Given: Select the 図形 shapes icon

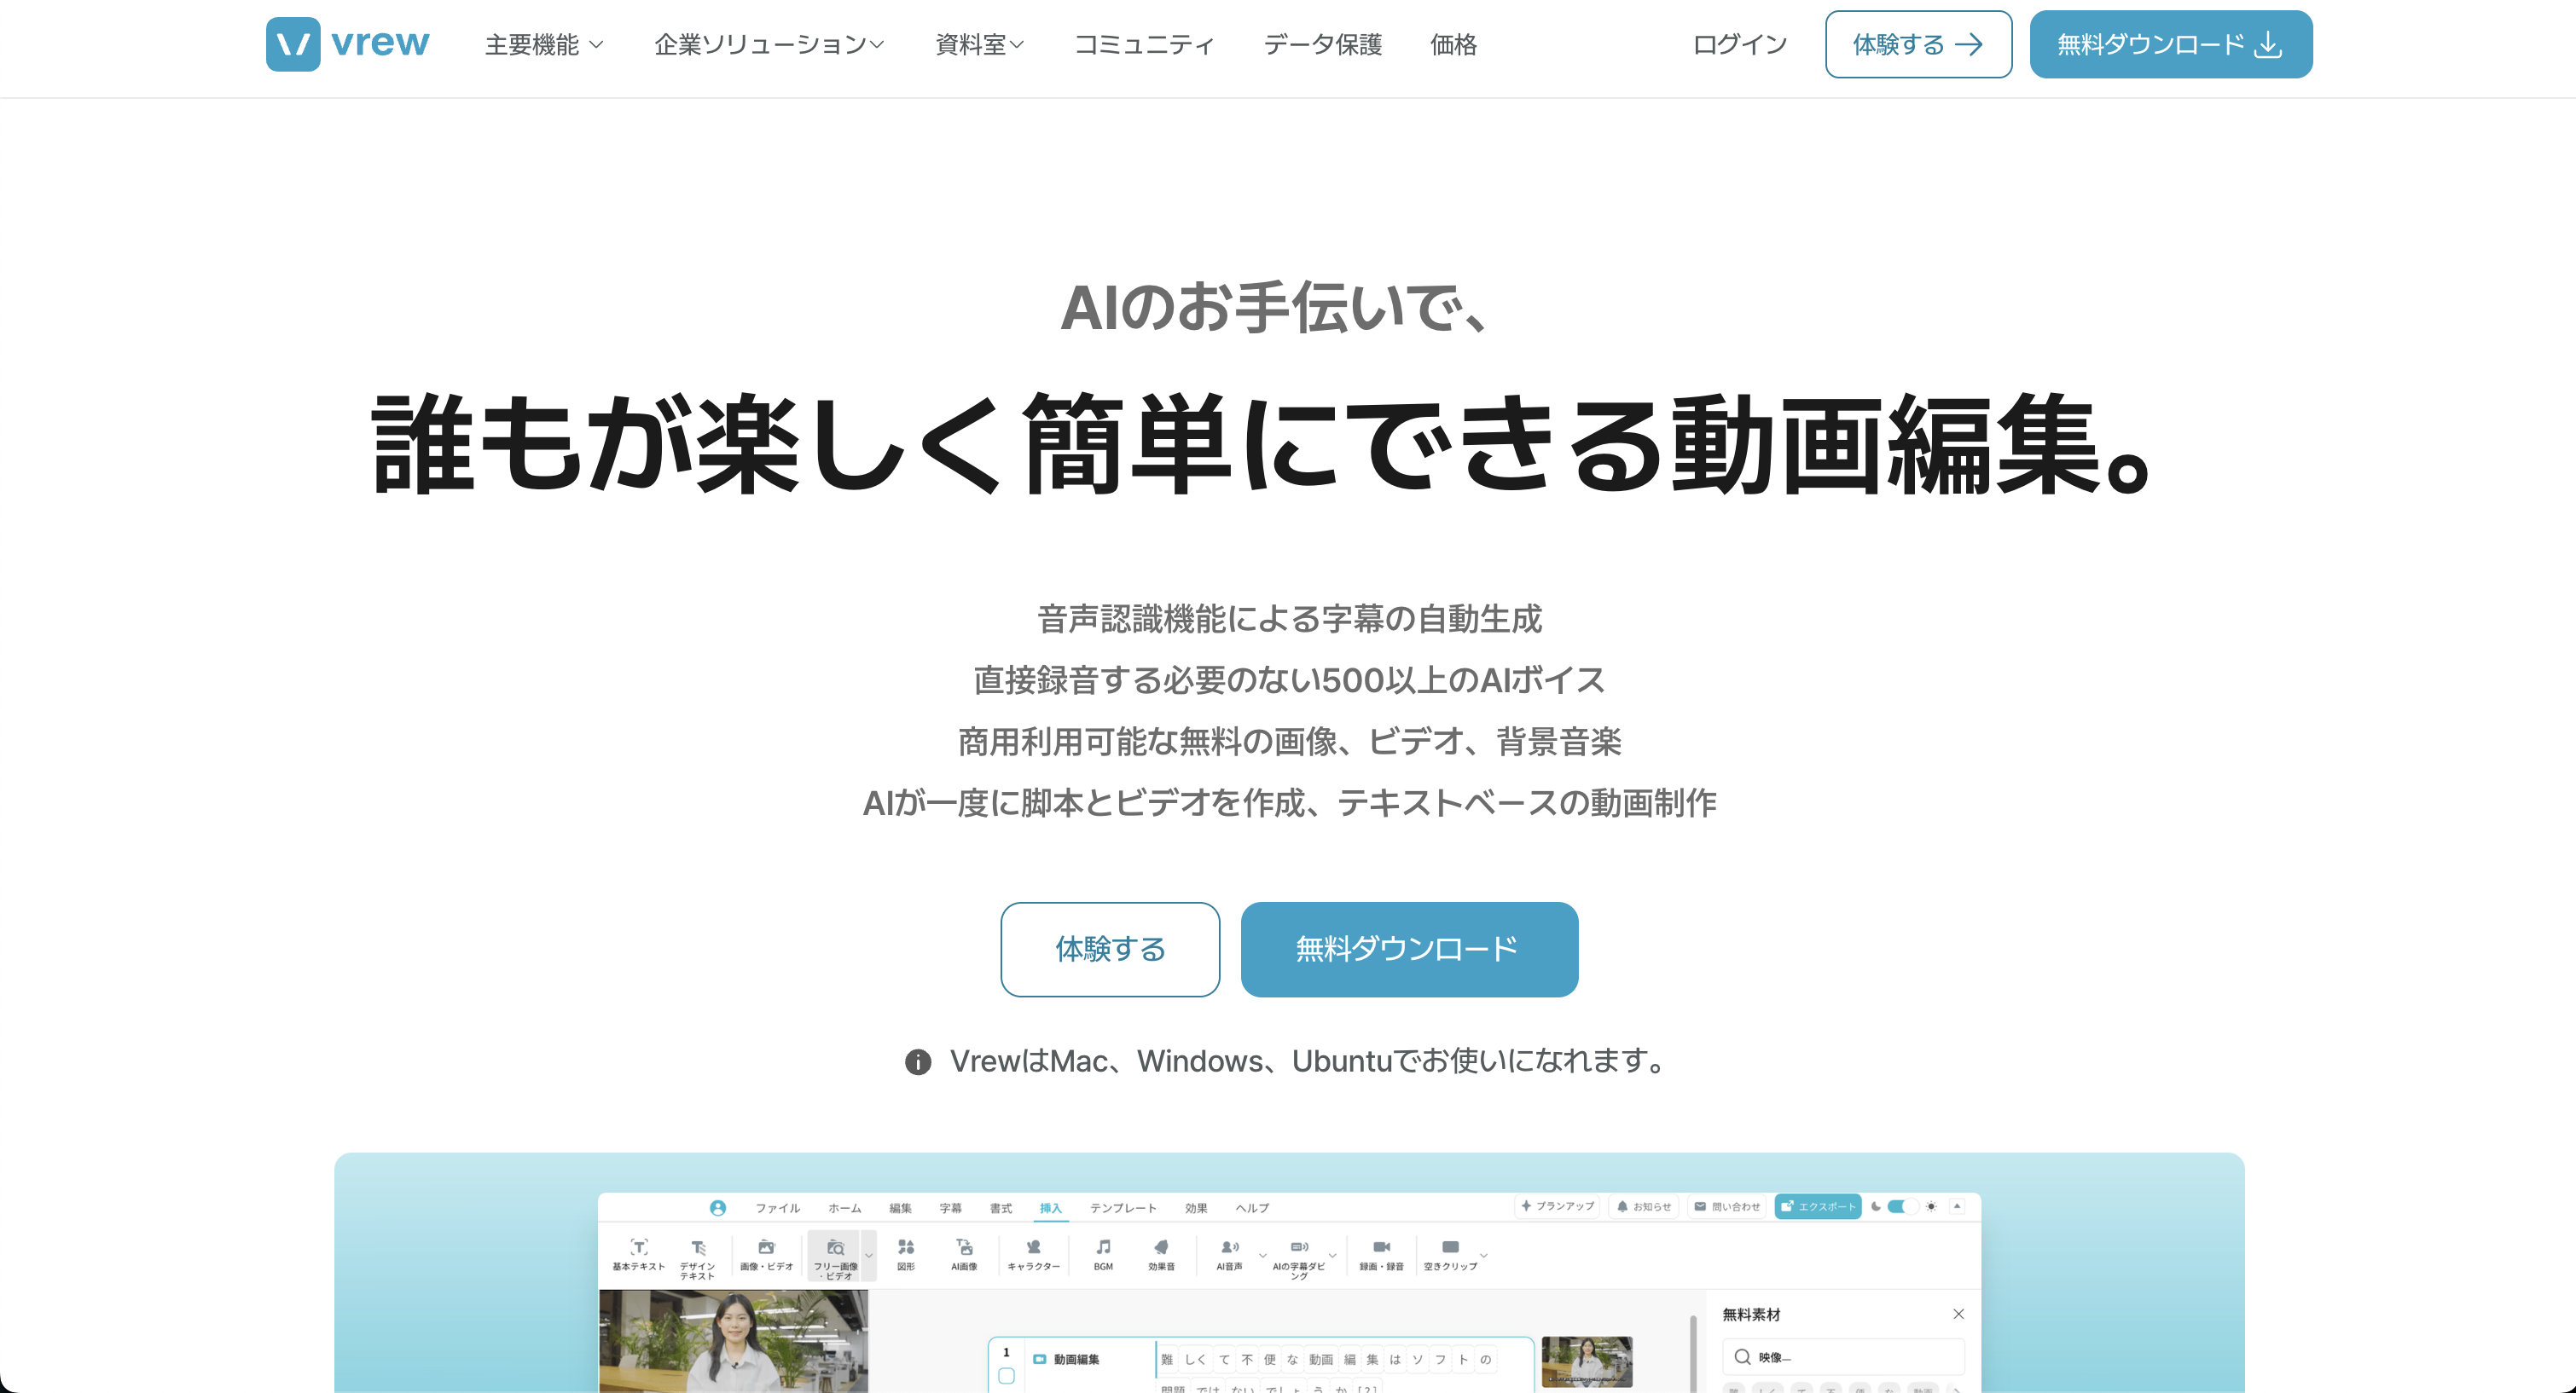Looking at the screenshot, I should (x=906, y=1247).
